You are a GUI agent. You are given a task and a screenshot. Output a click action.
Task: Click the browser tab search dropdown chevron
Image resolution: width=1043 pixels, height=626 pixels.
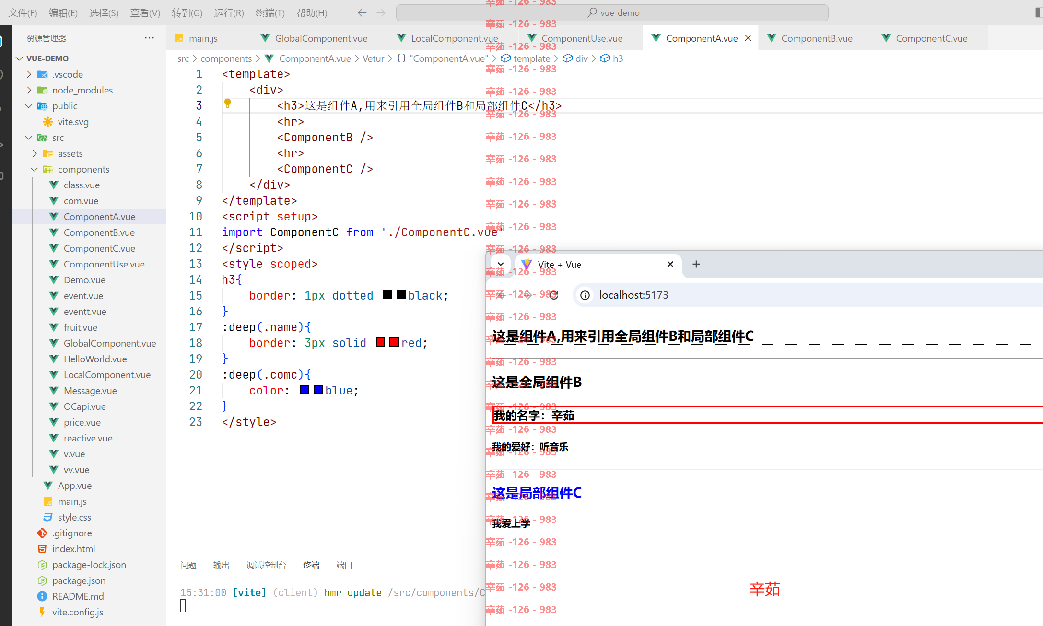[500, 264]
